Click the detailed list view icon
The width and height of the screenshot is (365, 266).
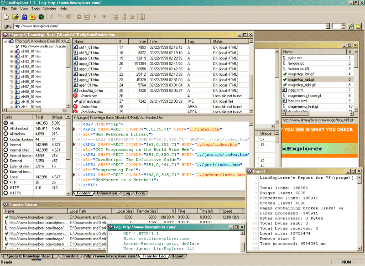(x=124, y=17)
